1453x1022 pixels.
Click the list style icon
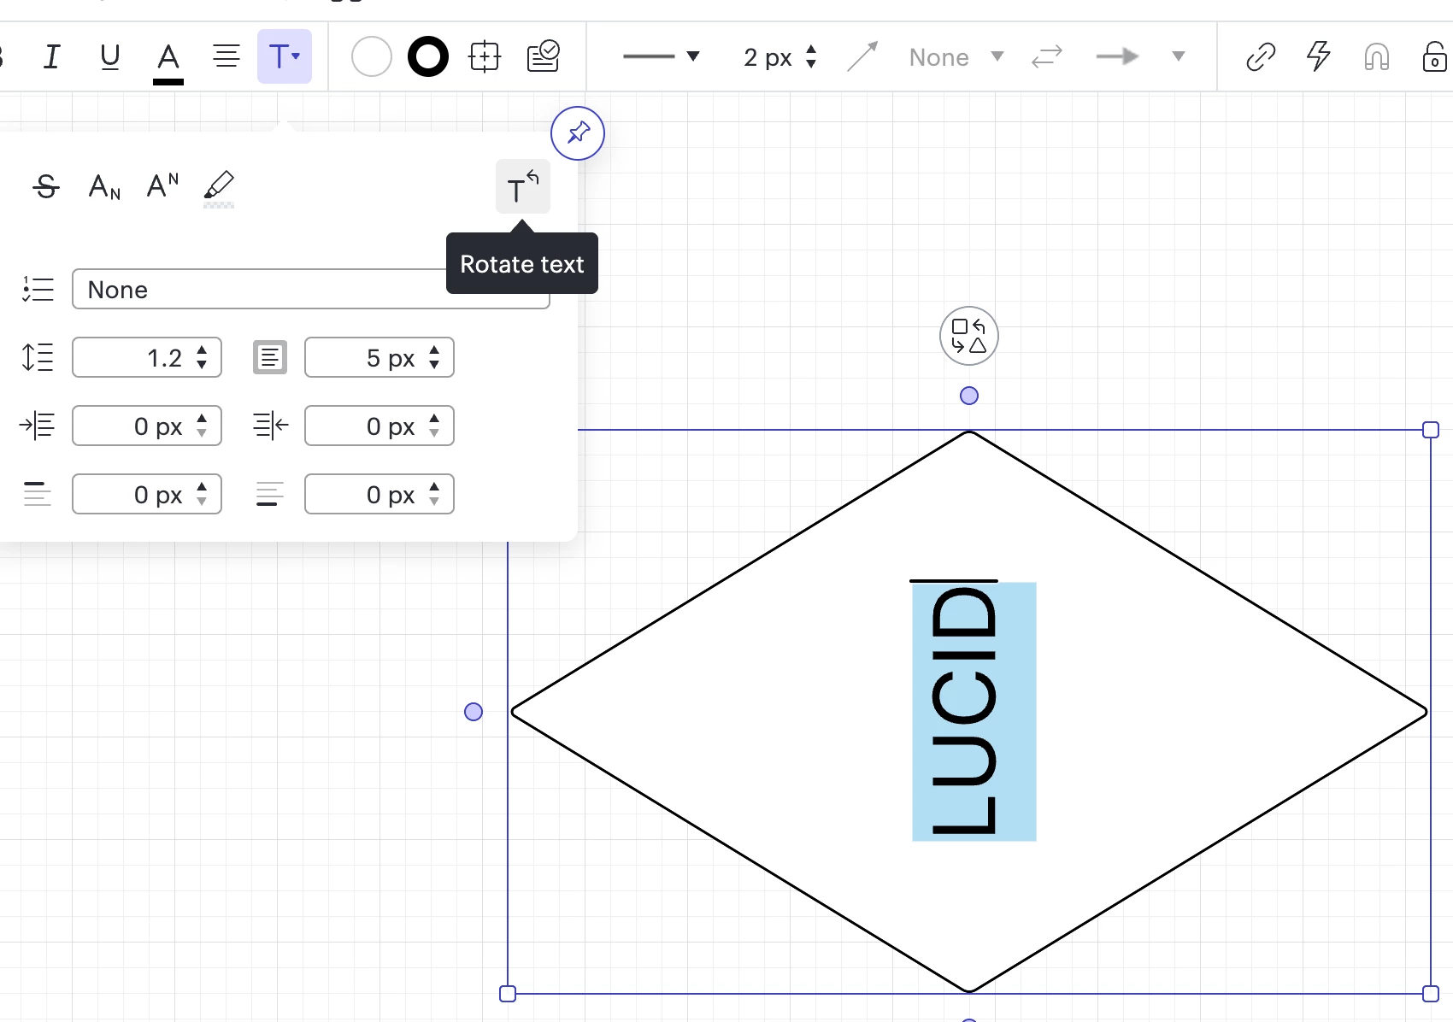(x=38, y=289)
